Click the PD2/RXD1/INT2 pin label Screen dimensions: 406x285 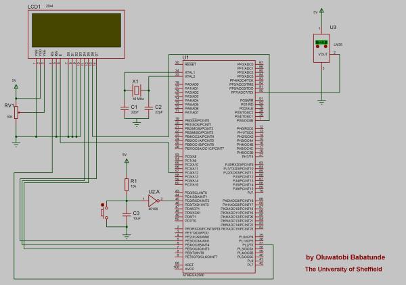pos(197,201)
